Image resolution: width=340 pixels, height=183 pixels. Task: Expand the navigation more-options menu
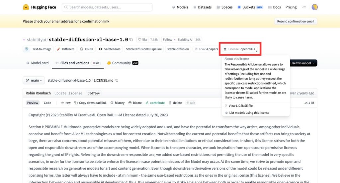pyautogui.click(x=303, y=7)
